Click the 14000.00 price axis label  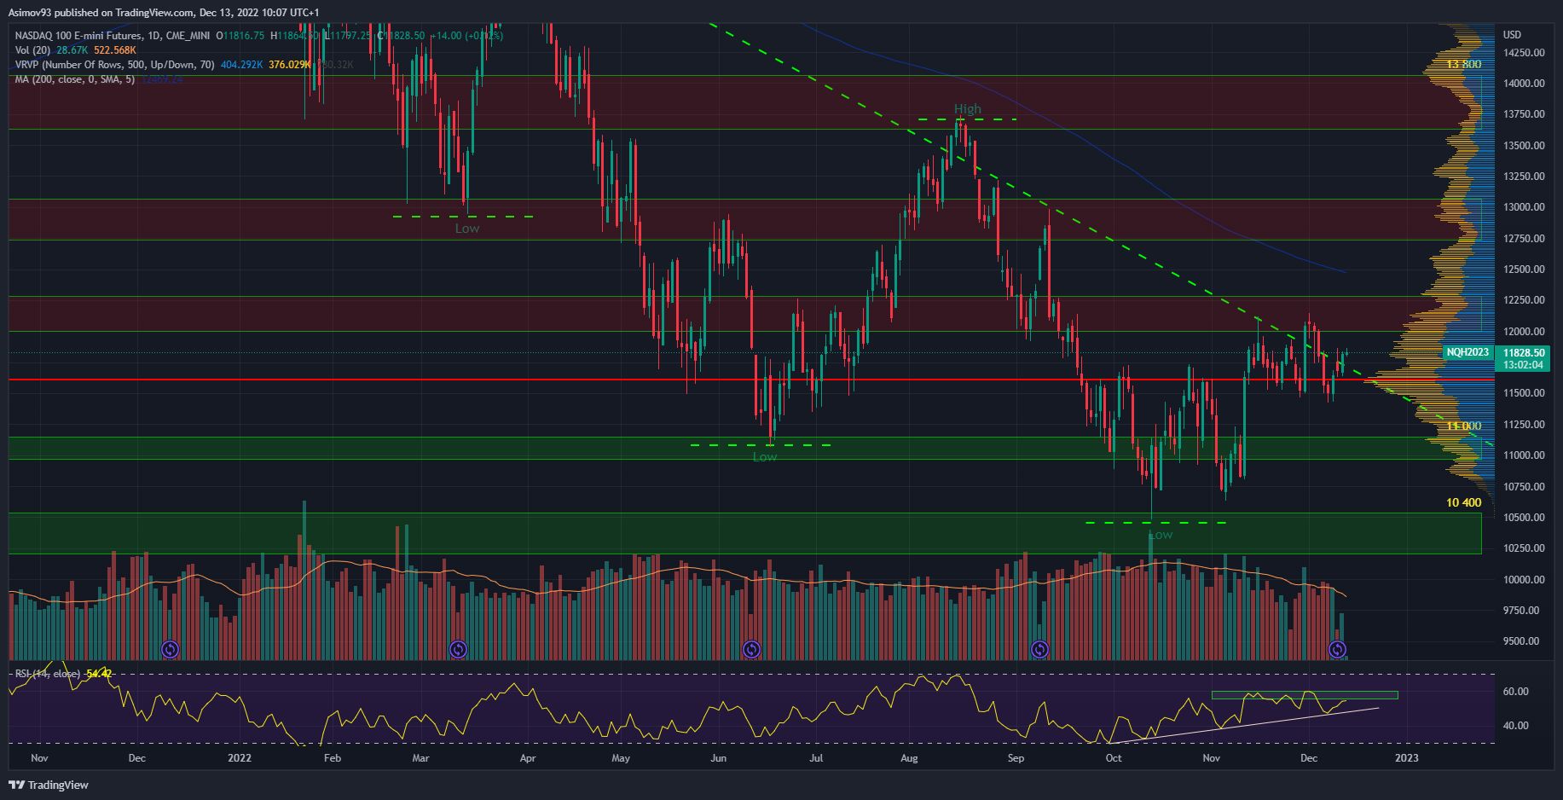pos(1523,84)
